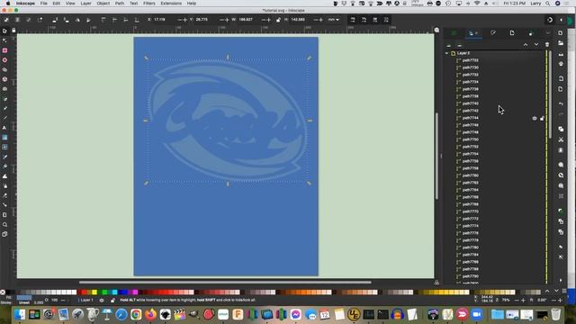Open the File menu
Viewport: 576px width, 324px height.
[44, 4]
